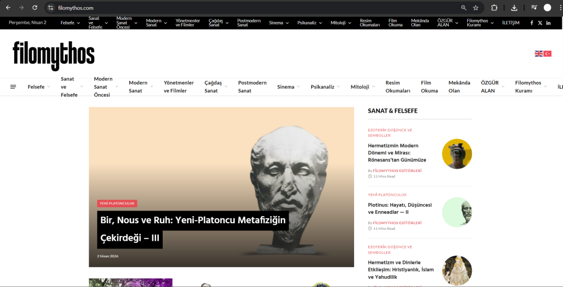Open 'Plotinus: Hayatı, Düşüncesi ve Enneadlar' article
563x287 pixels.
(x=400, y=208)
